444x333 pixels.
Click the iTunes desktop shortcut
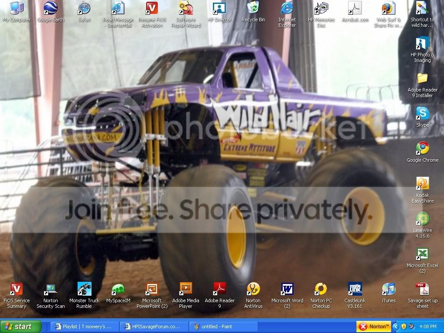click(388, 293)
